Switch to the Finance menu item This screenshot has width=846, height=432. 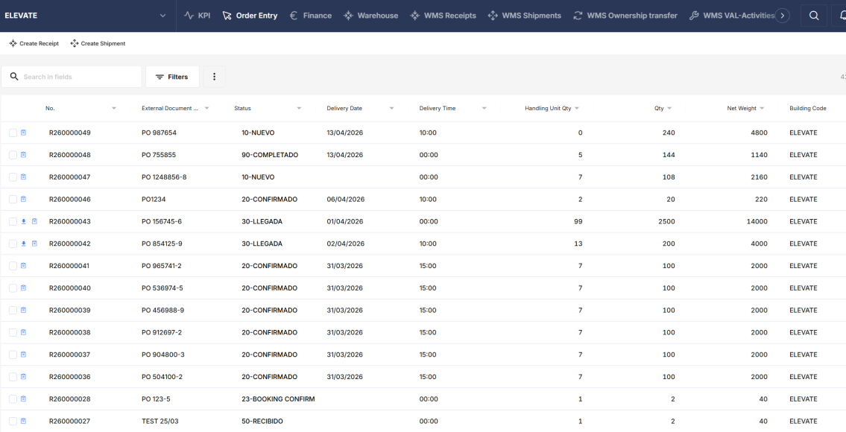tap(310, 15)
